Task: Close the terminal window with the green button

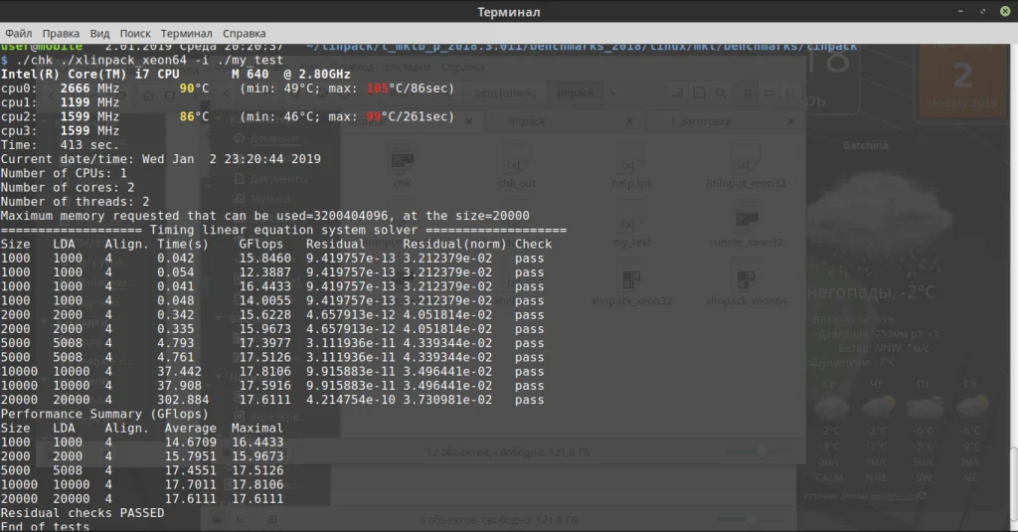Action: click(1004, 11)
